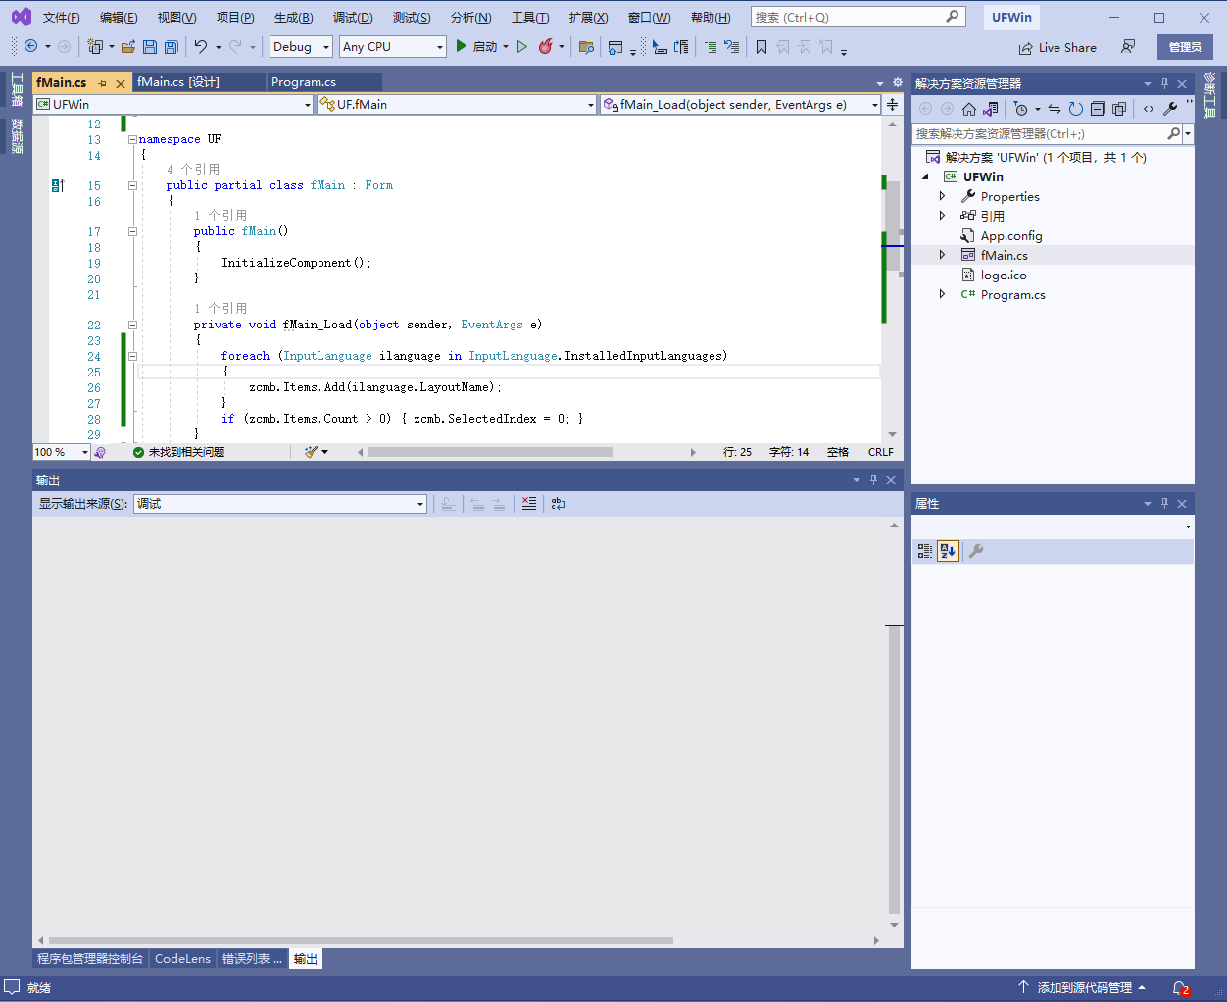Viewport: 1227px width, 1002px height.
Task: Click the Properties wrench in Solution Explorer toolbar
Action: [x=1170, y=109]
